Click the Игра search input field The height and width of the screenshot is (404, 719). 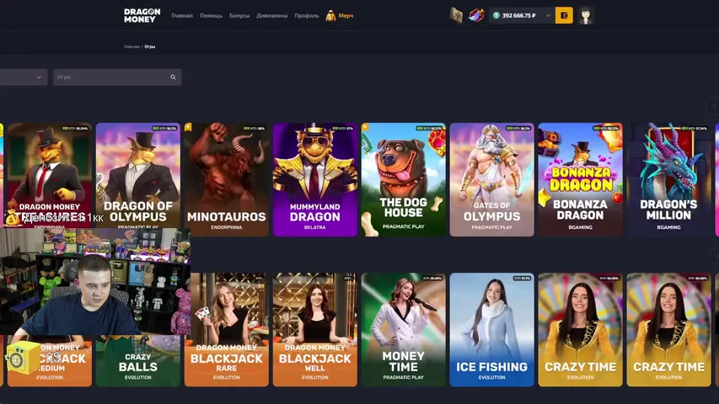tap(111, 77)
